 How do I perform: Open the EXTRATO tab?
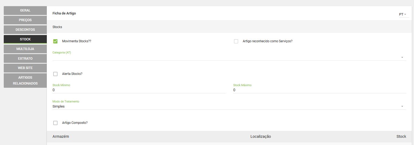[25, 59]
